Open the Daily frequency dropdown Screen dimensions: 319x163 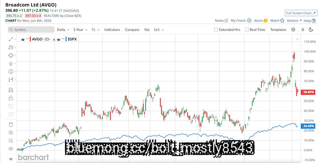pos(63,30)
